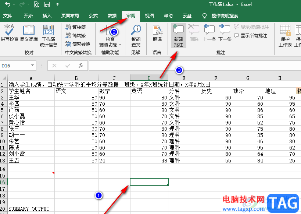Image resolution: width=301 pixels, height=214 pixels.
Task: Open the 帮助 ribbon tab
Action: click(168, 15)
